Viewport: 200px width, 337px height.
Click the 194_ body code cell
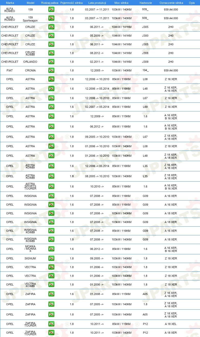(145, 70)
